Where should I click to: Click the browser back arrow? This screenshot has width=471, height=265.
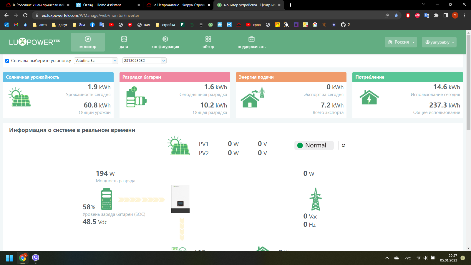tap(6, 15)
